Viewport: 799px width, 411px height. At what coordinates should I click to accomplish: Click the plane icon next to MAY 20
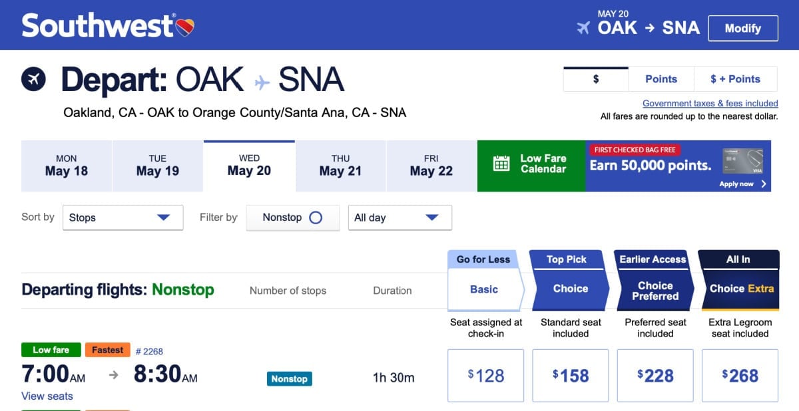(x=585, y=28)
